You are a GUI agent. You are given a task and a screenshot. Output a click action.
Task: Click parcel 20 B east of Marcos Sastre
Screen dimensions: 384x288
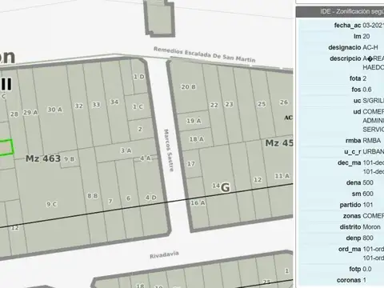[x=188, y=87]
